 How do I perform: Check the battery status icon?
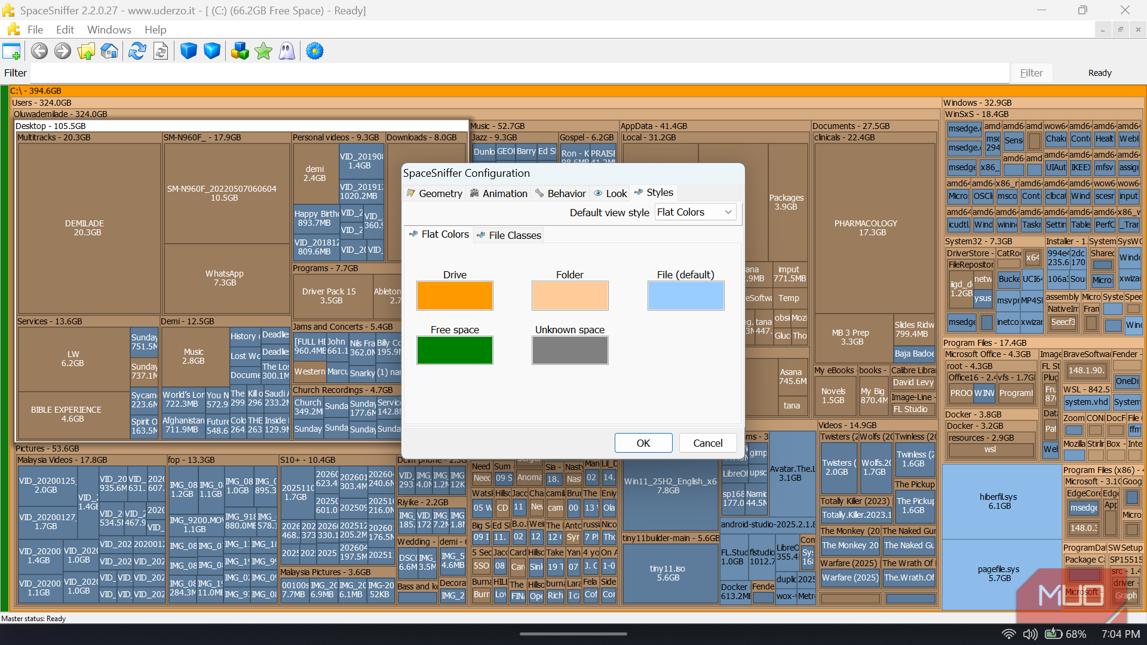[x=1054, y=634]
